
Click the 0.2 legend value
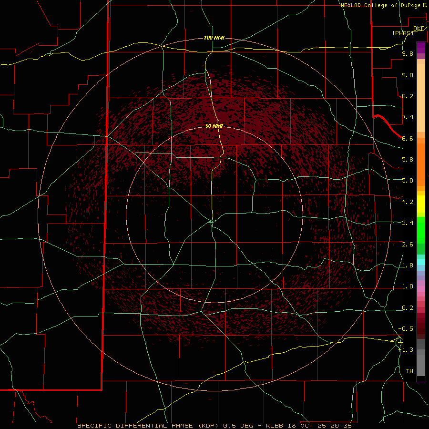[x=408, y=308]
